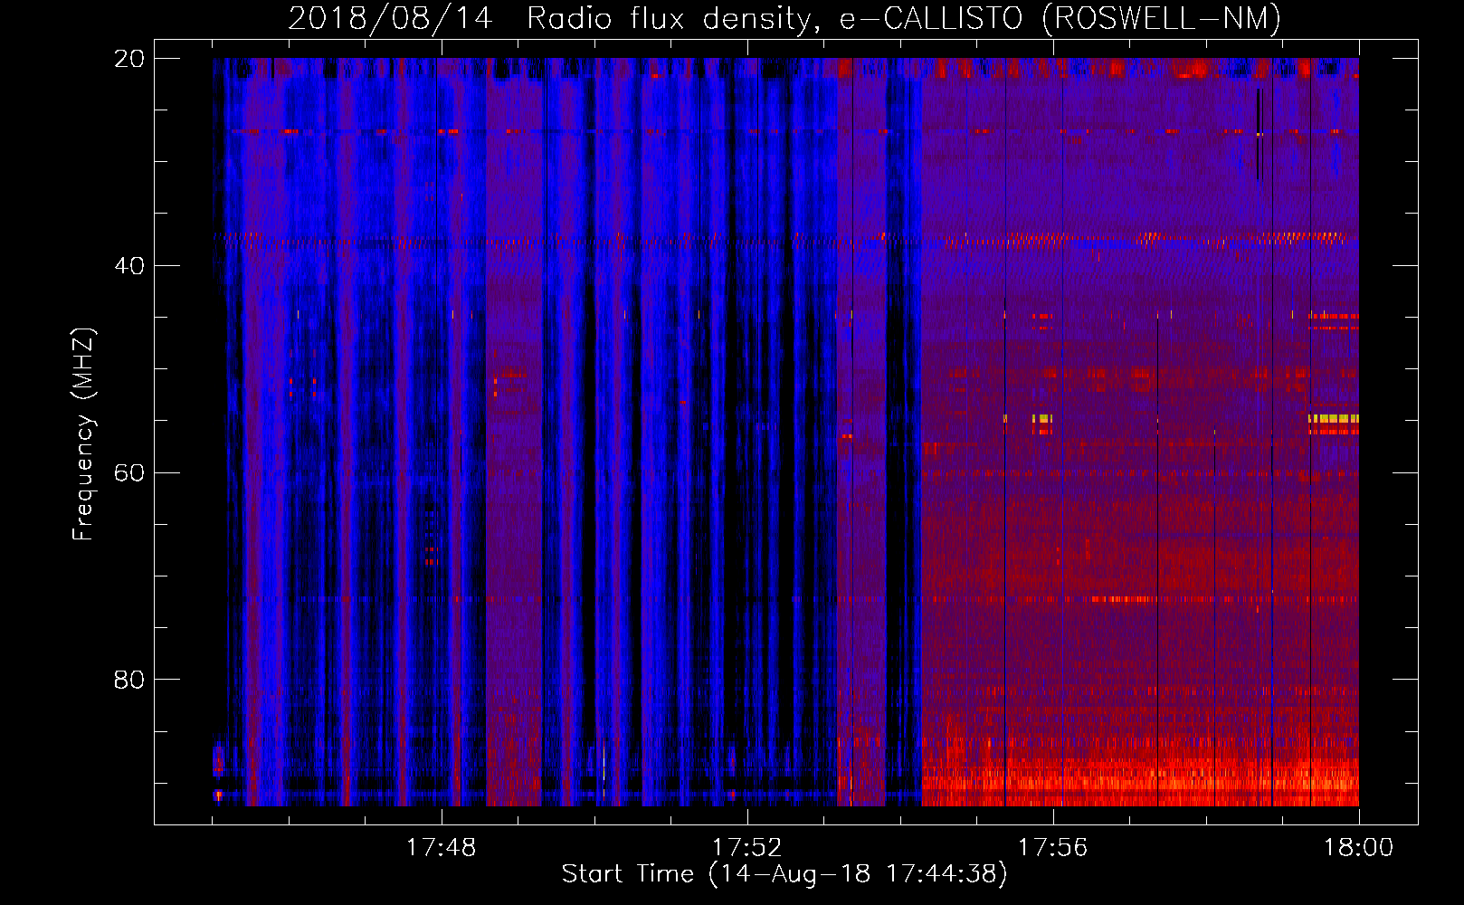Click the plot title '2018/08/14 Radio flux density'
Screen dimensions: 1464x905
click(555, 18)
